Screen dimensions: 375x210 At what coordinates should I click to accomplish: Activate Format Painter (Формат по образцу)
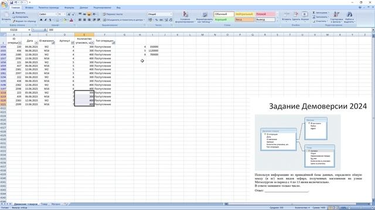pyautogui.click(x=24, y=21)
